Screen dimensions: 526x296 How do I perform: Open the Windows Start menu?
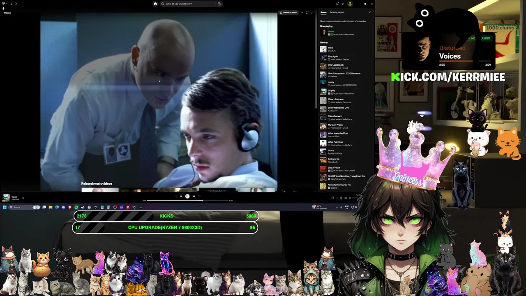click(5, 207)
